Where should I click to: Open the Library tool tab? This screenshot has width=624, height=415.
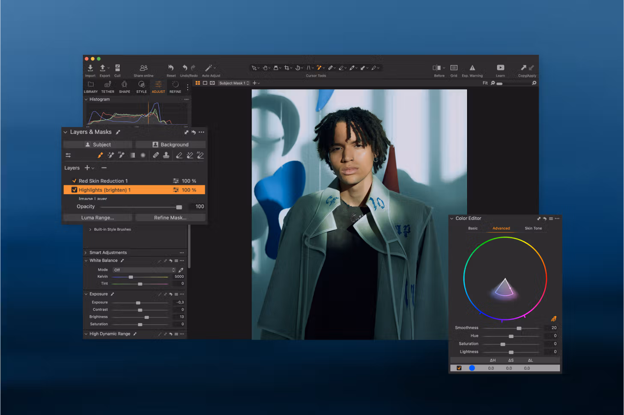coord(90,86)
